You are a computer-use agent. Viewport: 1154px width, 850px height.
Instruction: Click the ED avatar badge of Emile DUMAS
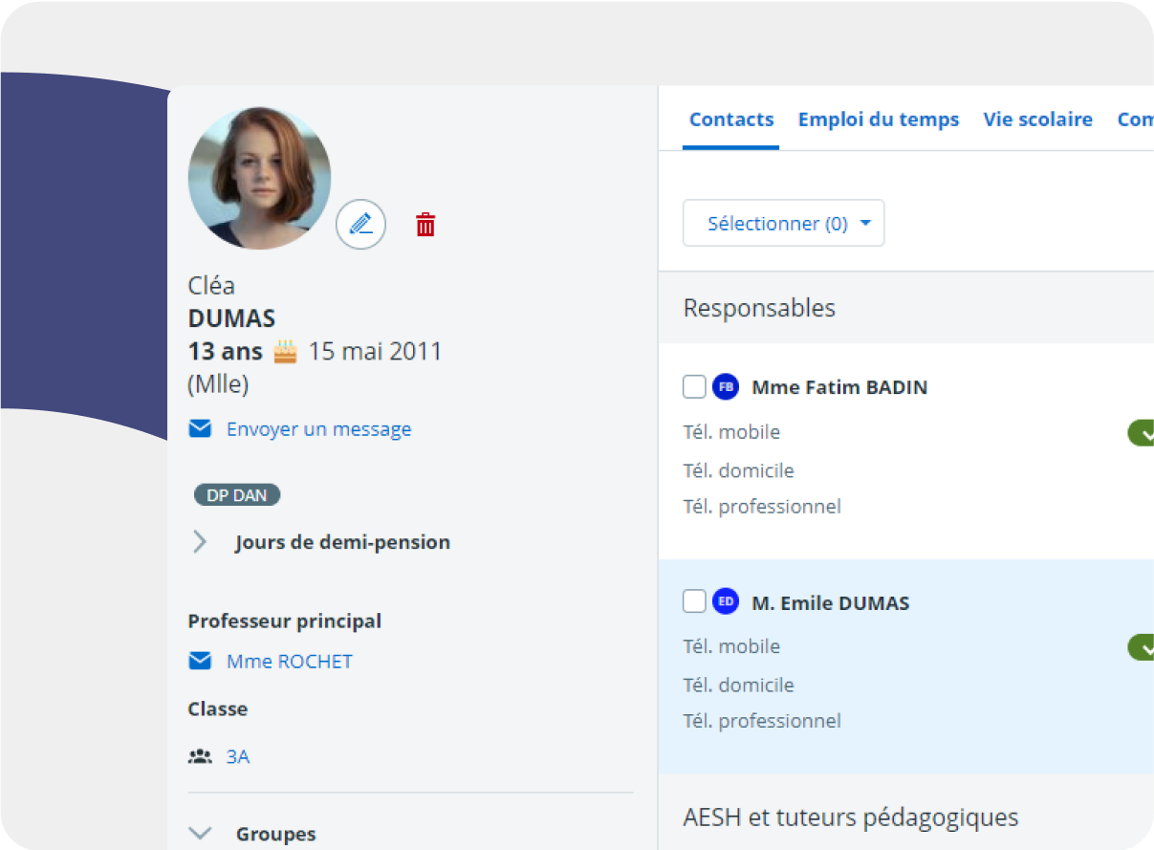click(726, 601)
